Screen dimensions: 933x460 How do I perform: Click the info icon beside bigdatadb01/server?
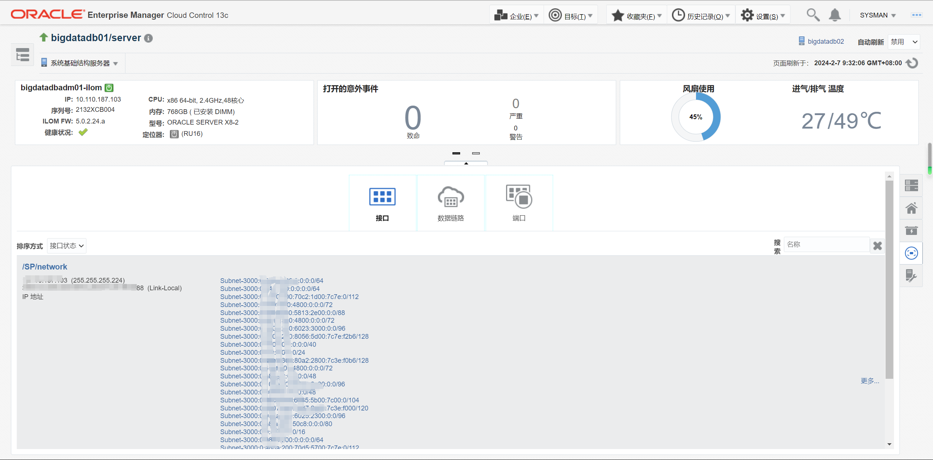(148, 38)
